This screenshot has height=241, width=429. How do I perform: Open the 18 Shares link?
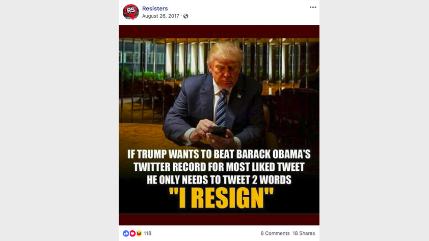tap(304, 233)
